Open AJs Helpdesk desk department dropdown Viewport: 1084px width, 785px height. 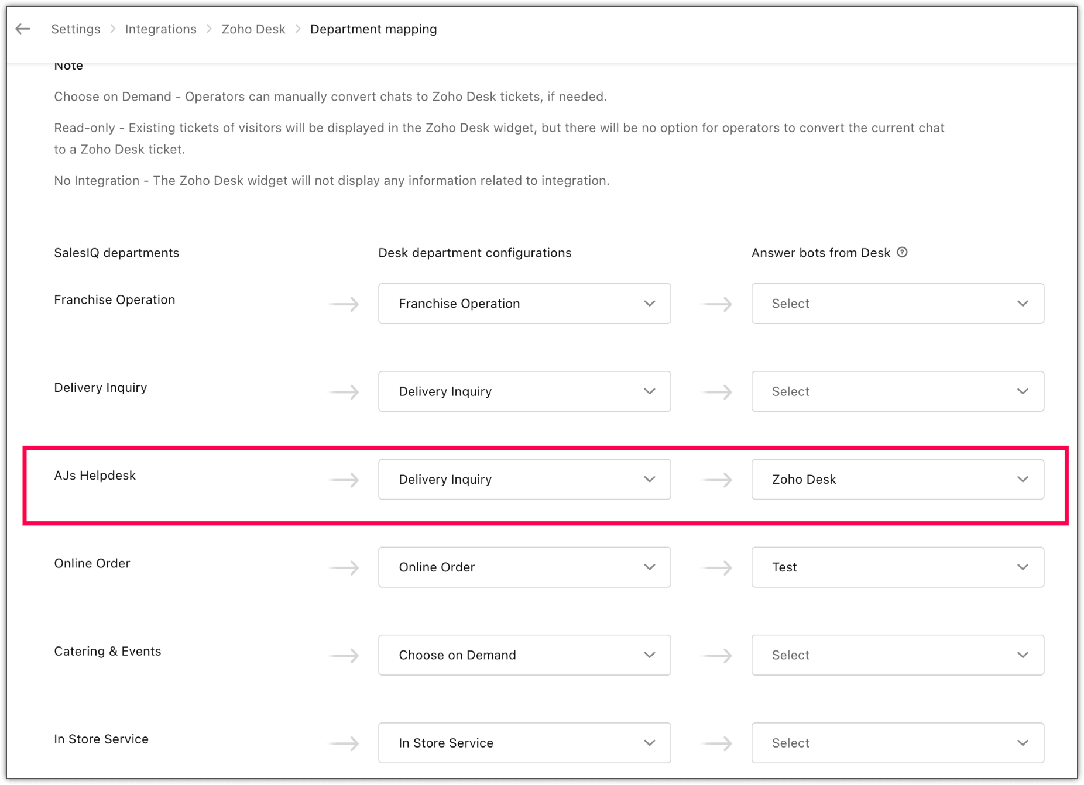[x=524, y=479]
